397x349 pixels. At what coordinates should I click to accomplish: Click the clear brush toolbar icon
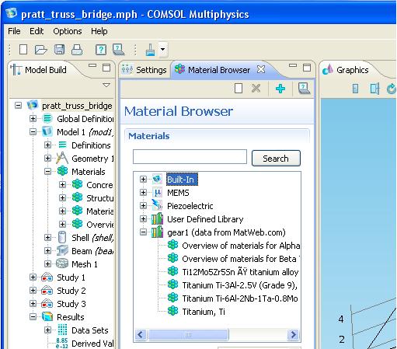click(x=151, y=50)
